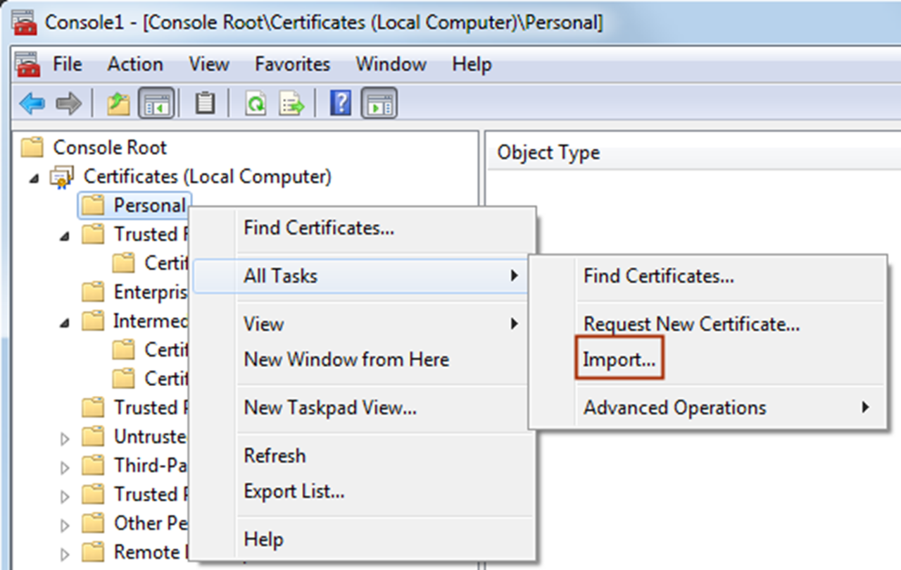Expand the Third-Party folder node arrow
The width and height of the screenshot is (901, 570).
[x=65, y=467]
